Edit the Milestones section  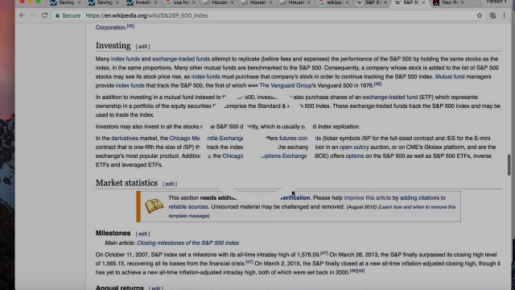(142, 234)
